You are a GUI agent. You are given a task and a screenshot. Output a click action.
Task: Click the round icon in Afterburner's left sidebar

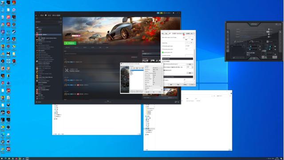tap(228, 47)
